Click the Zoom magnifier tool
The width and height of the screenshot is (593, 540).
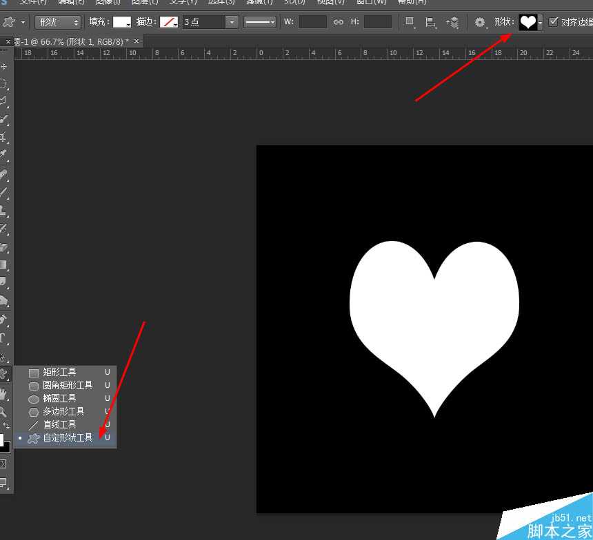[3, 412]
